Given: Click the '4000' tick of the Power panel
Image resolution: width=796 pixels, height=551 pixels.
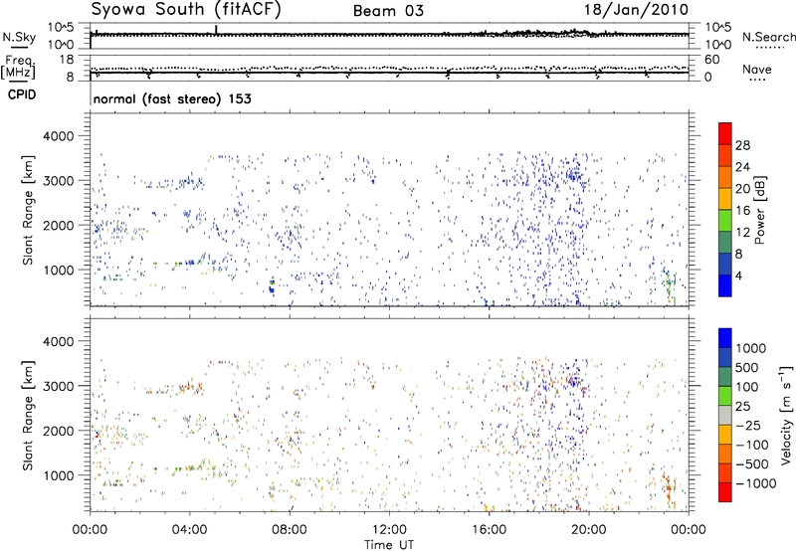Looking at the screenshot, I should (58, 136).
